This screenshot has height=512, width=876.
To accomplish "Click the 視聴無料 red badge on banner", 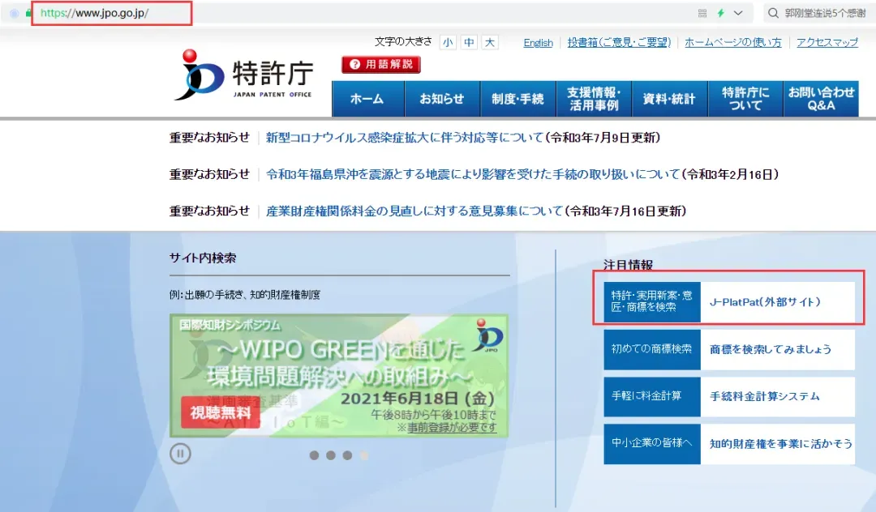I will (220, 412).
